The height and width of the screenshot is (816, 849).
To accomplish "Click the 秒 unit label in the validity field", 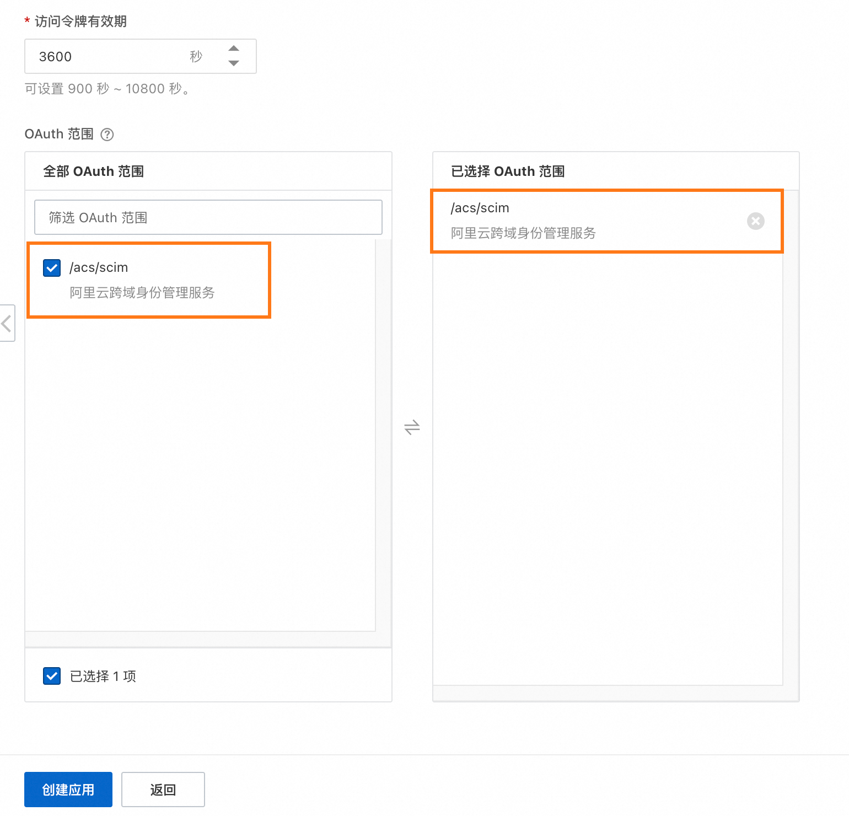I will tap(196, 56).
